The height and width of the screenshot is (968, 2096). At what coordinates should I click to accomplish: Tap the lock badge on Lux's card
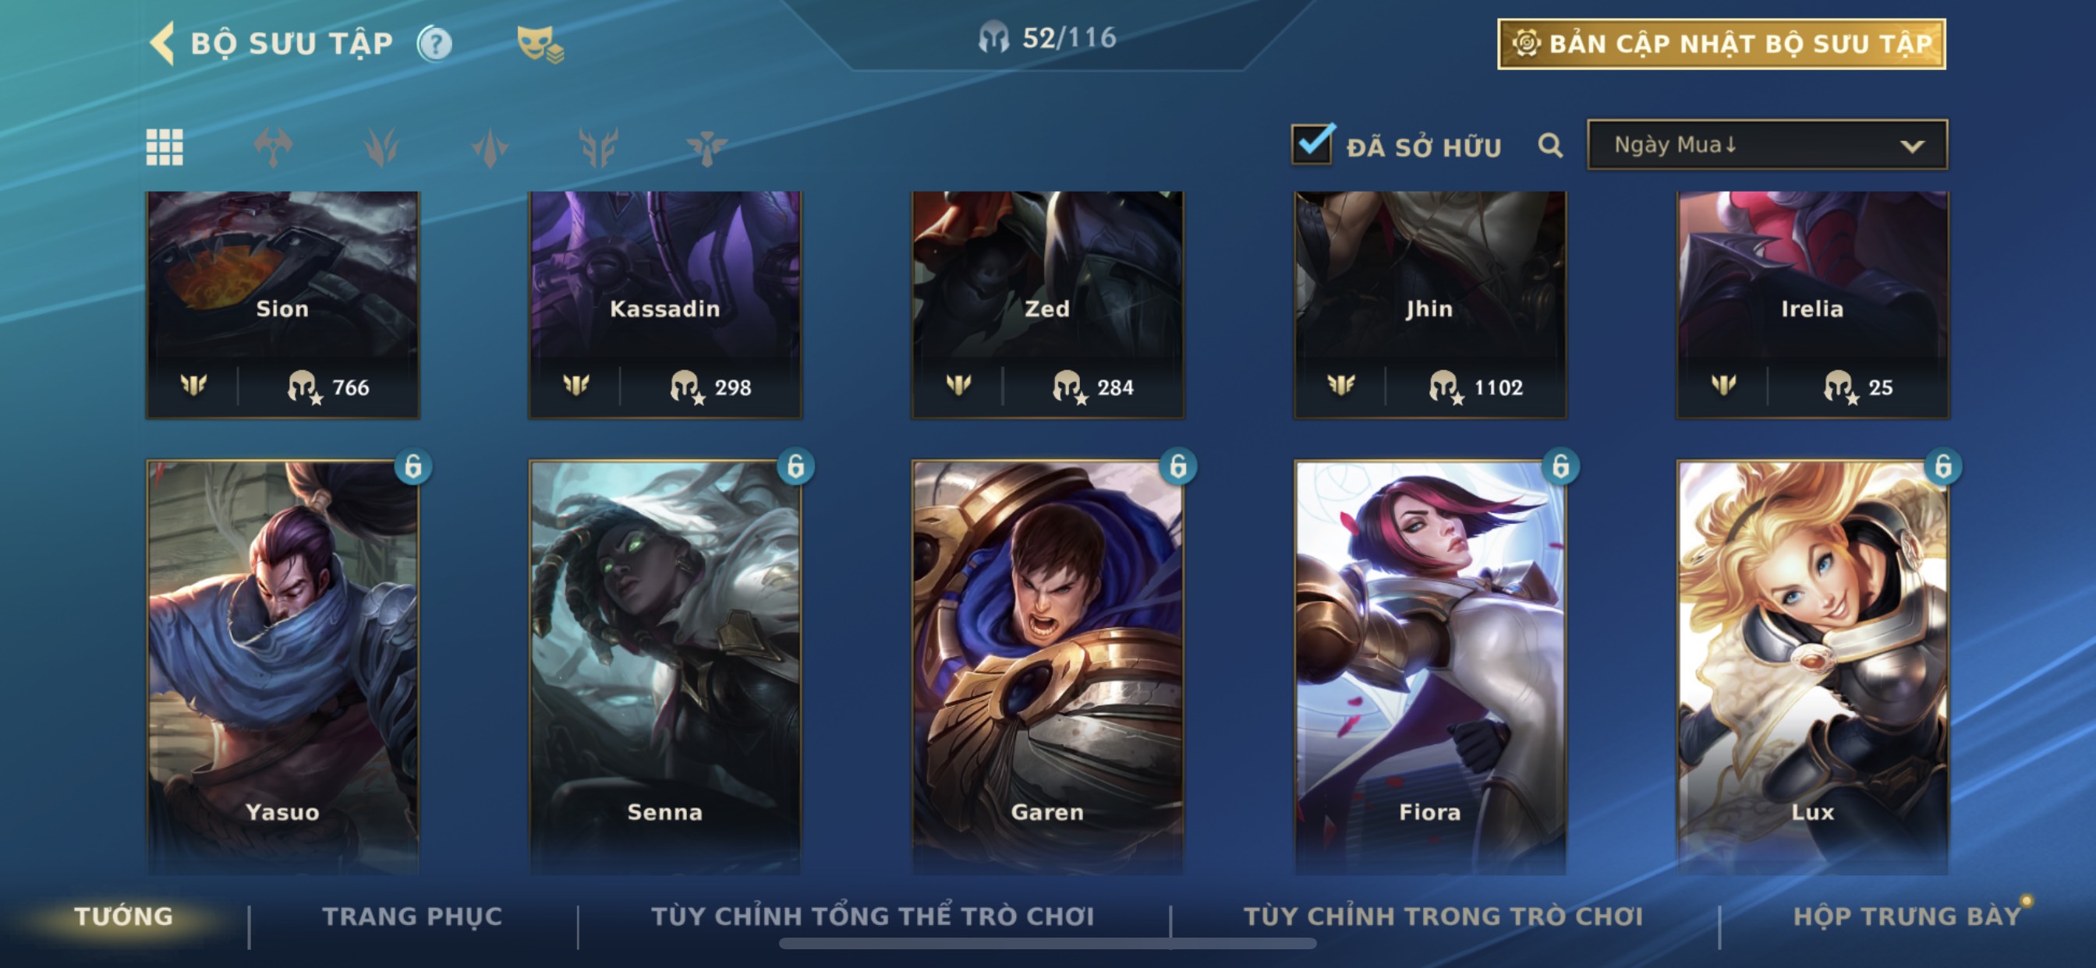click(x=1943, y=466)
